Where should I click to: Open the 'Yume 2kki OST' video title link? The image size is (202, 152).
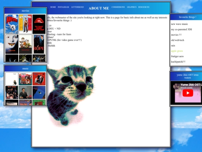click(191, 85)
